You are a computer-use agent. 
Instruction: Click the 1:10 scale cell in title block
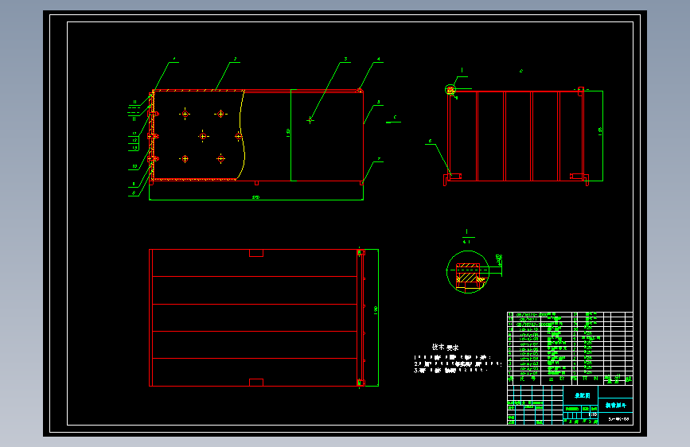click(593, 414)
